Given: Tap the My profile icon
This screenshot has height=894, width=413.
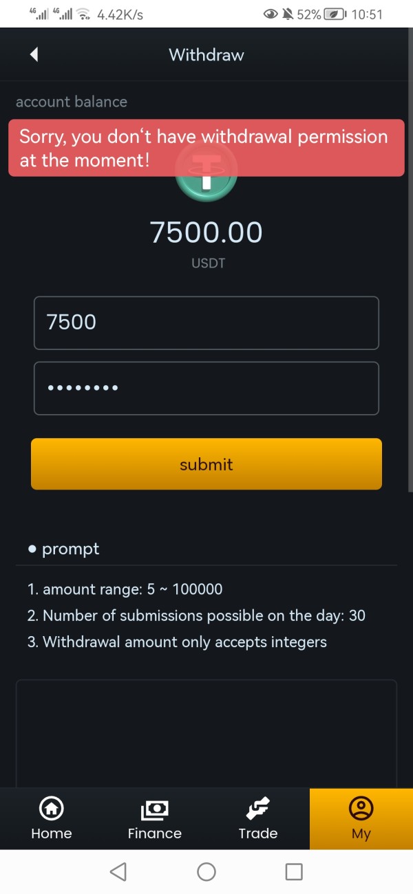Looking at the screenshot, I should click(361, 809).
